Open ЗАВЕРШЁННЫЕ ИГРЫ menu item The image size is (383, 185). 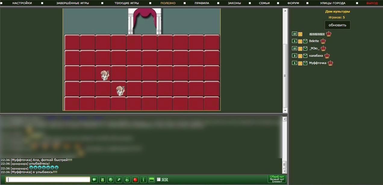[73, 3]
